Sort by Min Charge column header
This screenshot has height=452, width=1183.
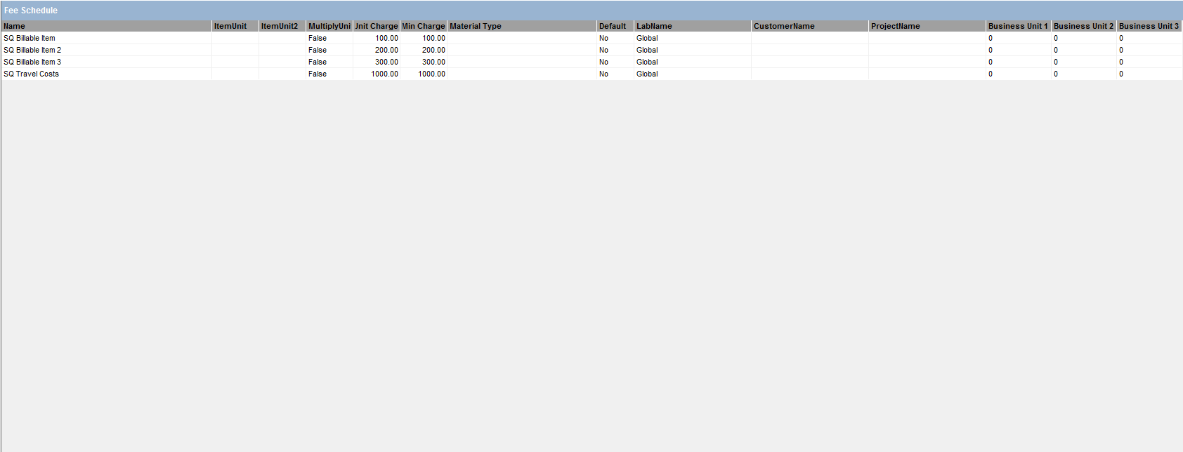click(424, 26)
